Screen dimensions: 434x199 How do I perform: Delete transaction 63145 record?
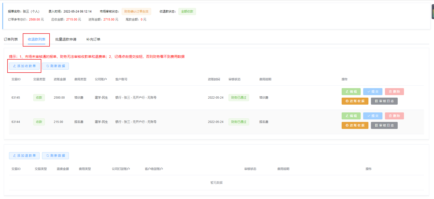point(394,92)
